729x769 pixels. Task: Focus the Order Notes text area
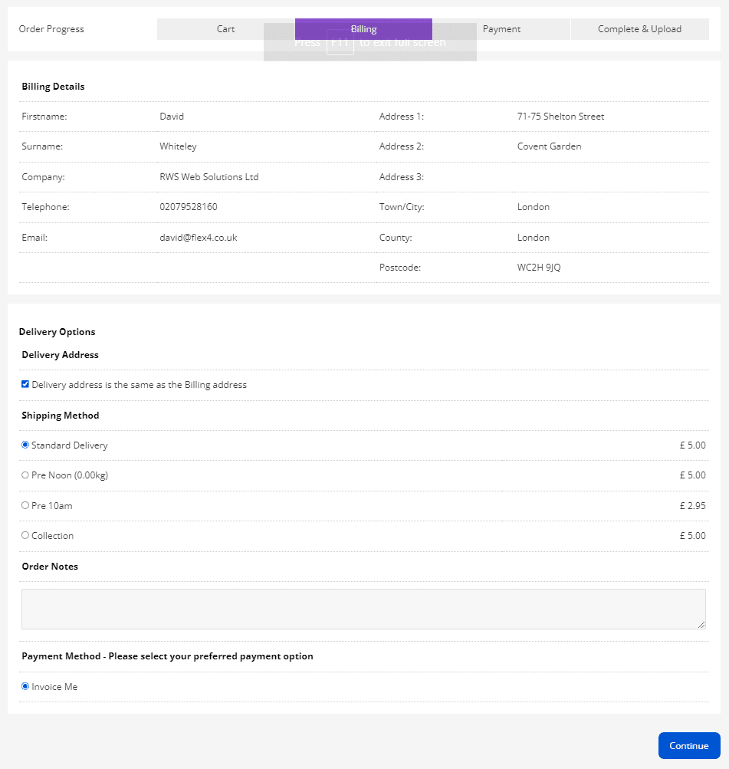tap(363, 609)
